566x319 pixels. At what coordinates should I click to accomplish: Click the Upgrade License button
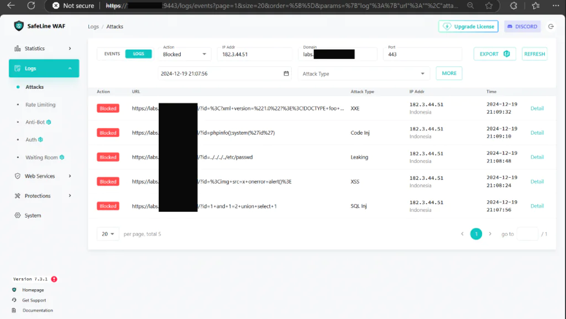tap(468, 26)
